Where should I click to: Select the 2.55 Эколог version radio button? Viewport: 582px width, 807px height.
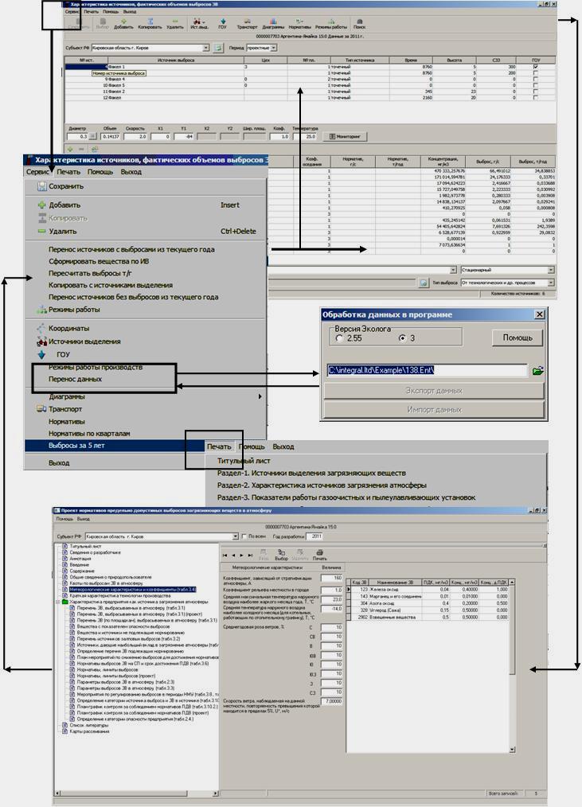(341, 338)
